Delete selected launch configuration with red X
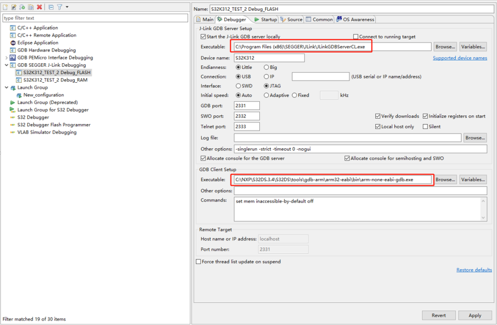 click(39, 7)
